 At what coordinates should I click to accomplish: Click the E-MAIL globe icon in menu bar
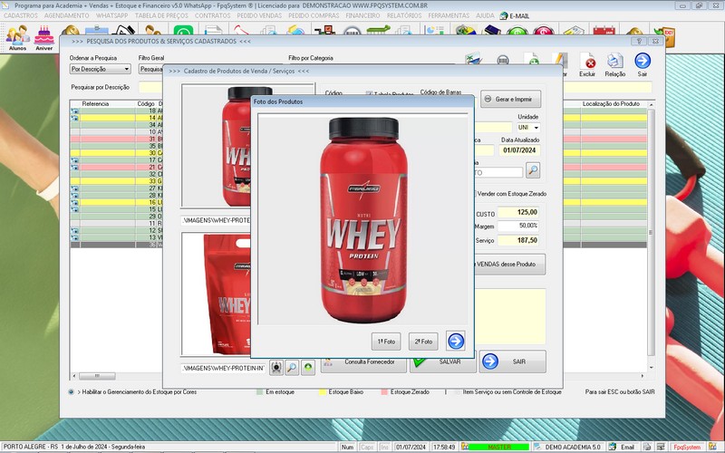coord(504,15)
